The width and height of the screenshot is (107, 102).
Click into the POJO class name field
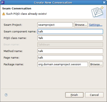(x=70, y=38)
